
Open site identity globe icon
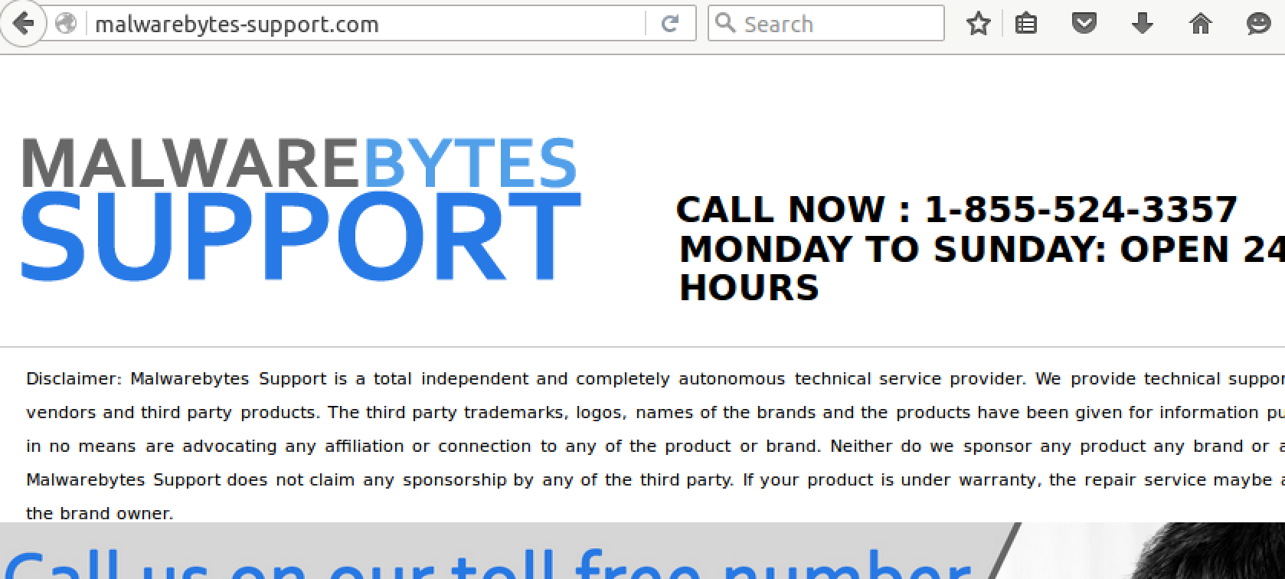(x=67, y=24)
